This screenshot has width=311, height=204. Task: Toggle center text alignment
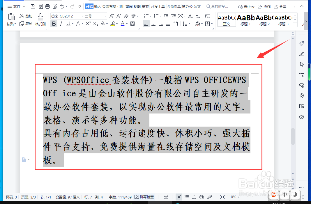pyautogui.click(x=153, y=24)
